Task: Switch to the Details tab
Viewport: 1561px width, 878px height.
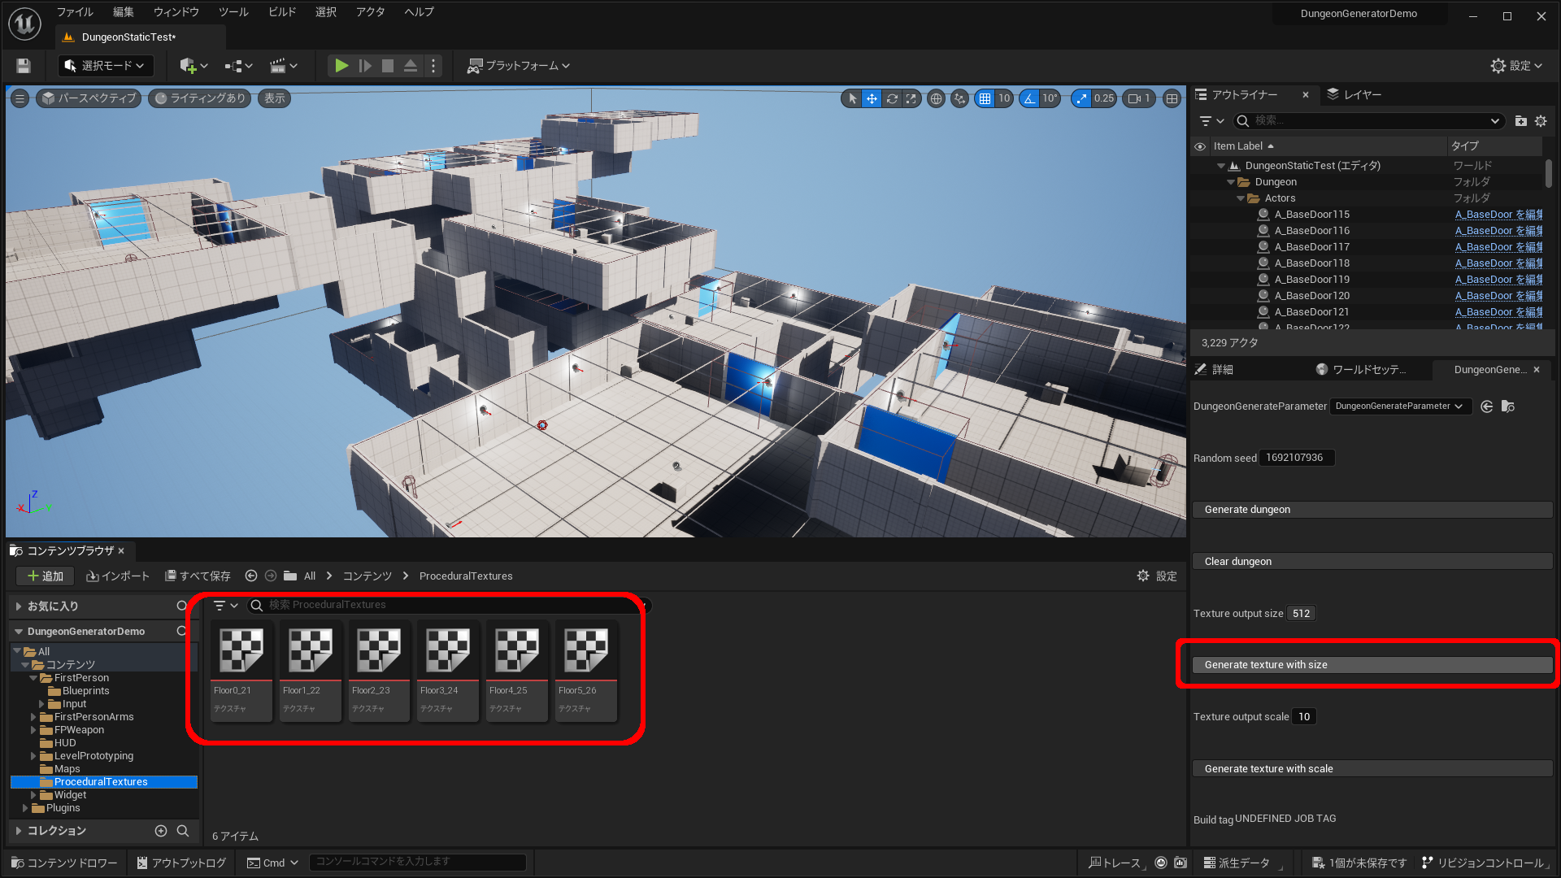Action: pyautogui.click(x=1215, y=370)
